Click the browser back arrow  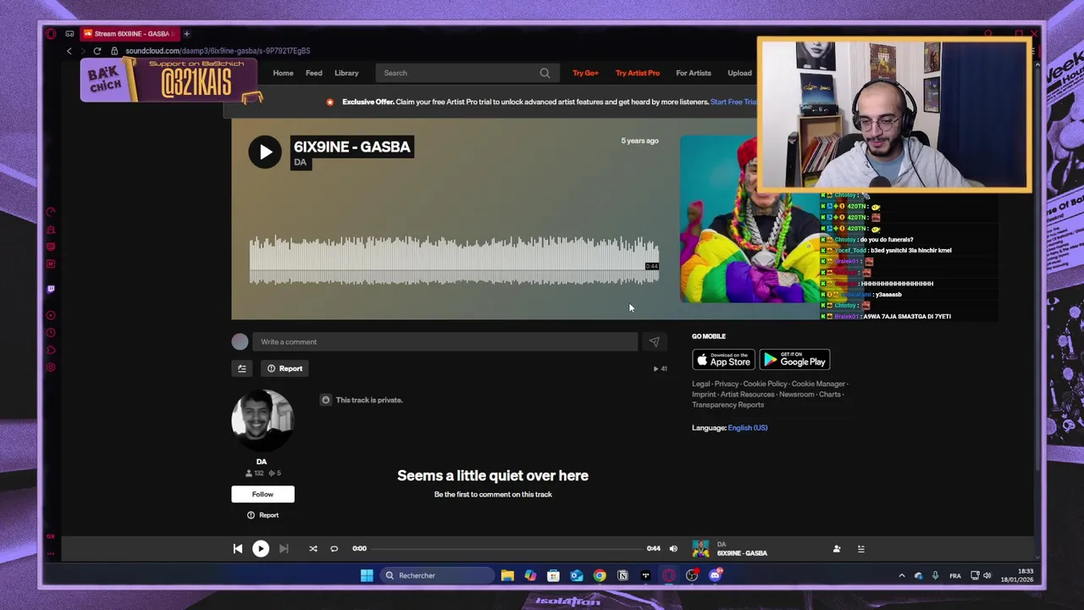pos(69,51)
